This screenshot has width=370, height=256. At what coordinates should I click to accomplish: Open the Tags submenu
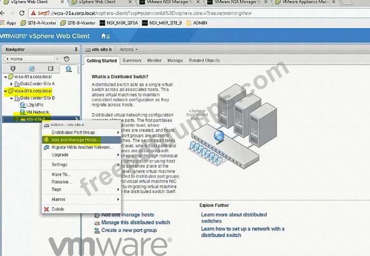82,189
